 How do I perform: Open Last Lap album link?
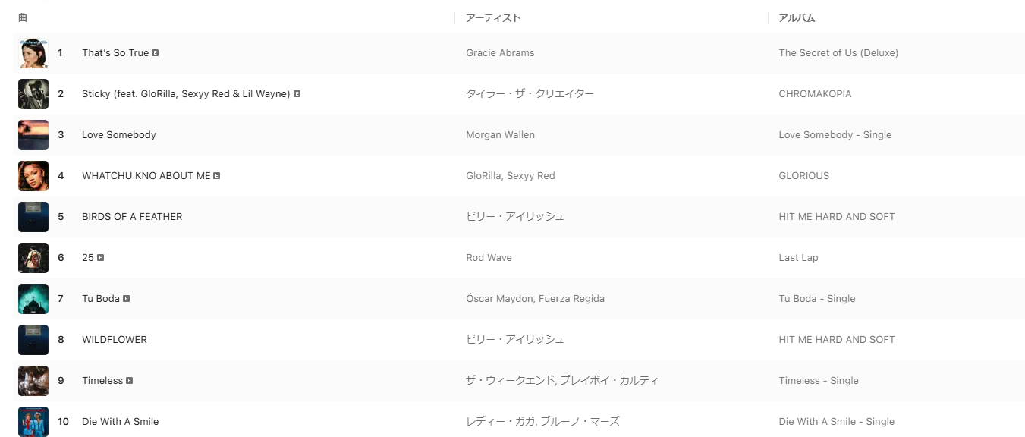click(x=798, y=258)
